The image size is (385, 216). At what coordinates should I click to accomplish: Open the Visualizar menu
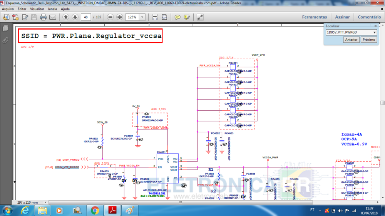[37, 9]
